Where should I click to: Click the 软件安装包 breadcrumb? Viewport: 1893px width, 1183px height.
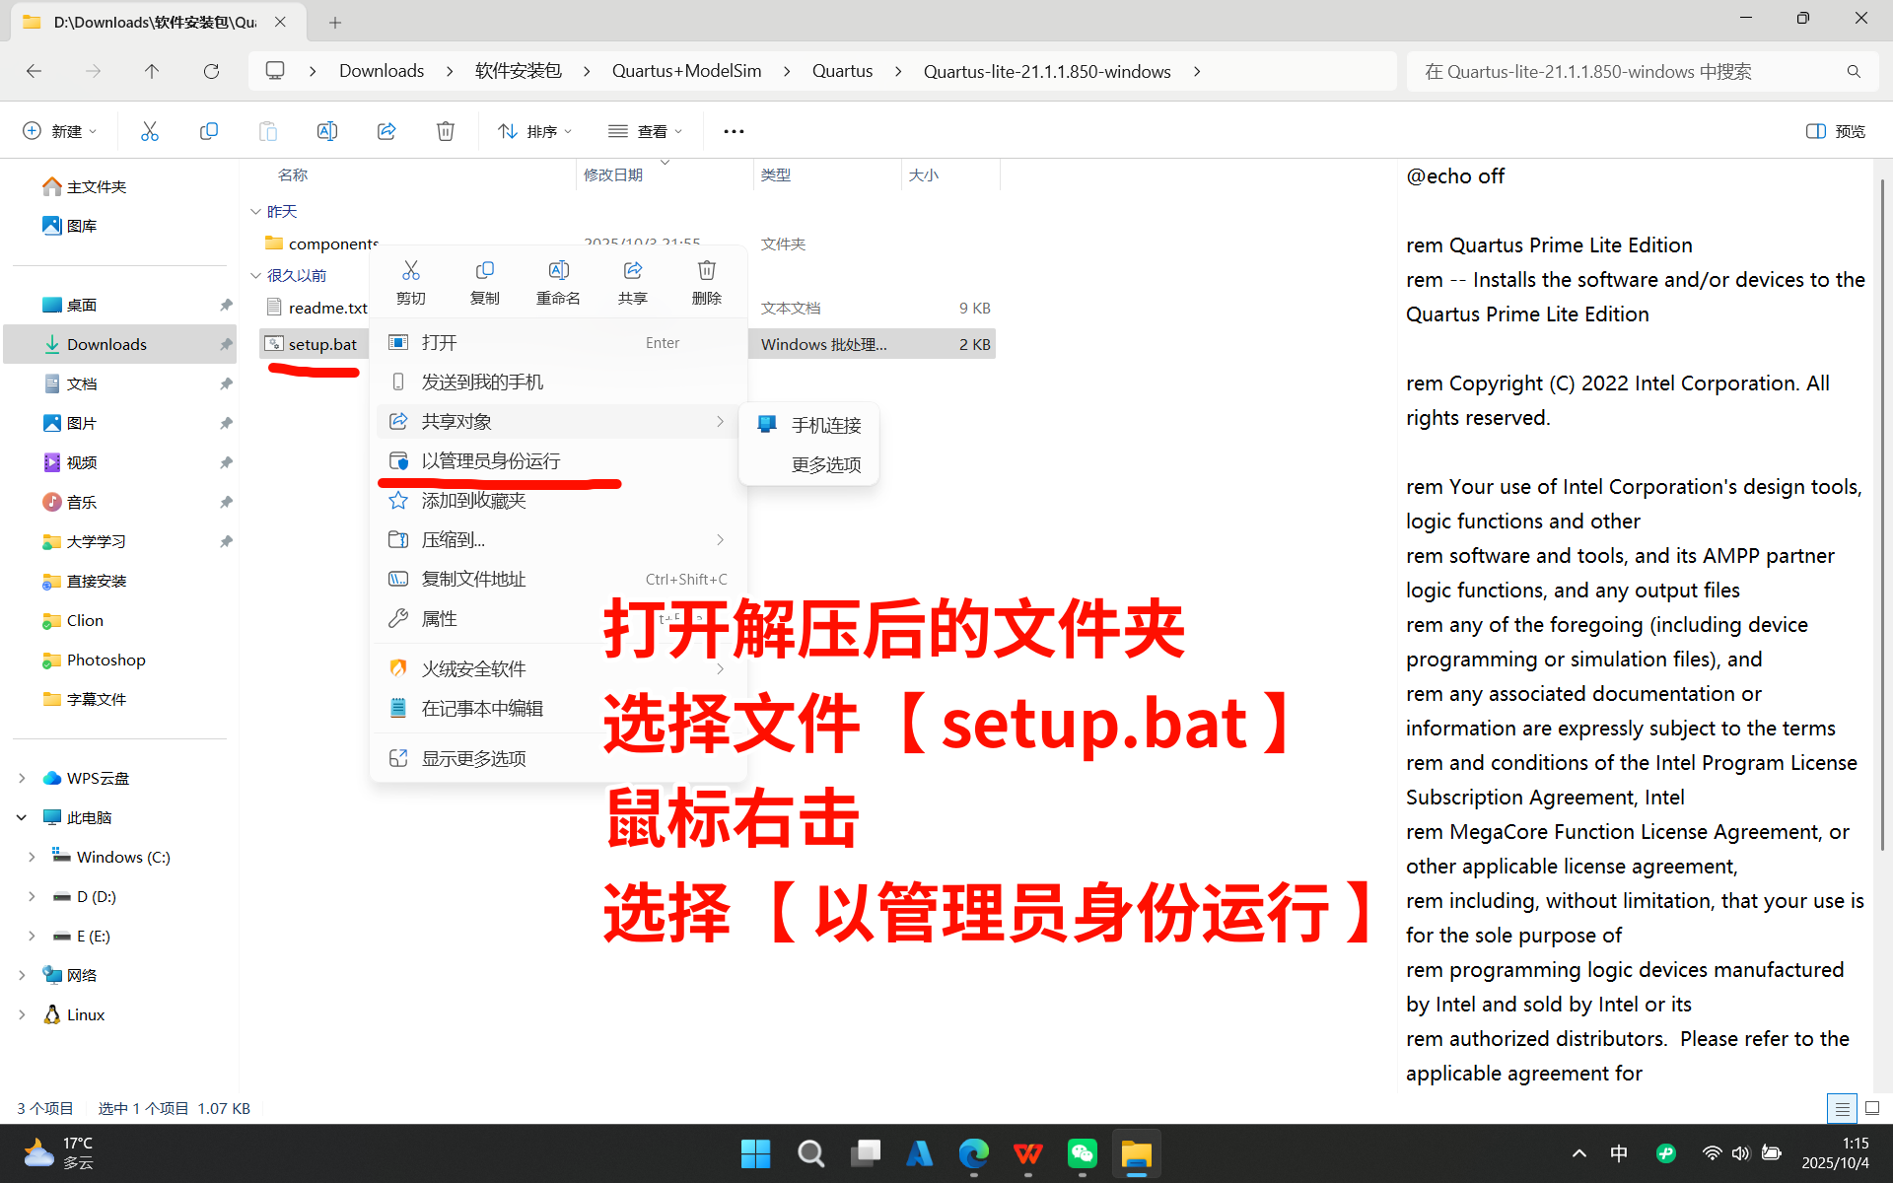click(519, 71)
